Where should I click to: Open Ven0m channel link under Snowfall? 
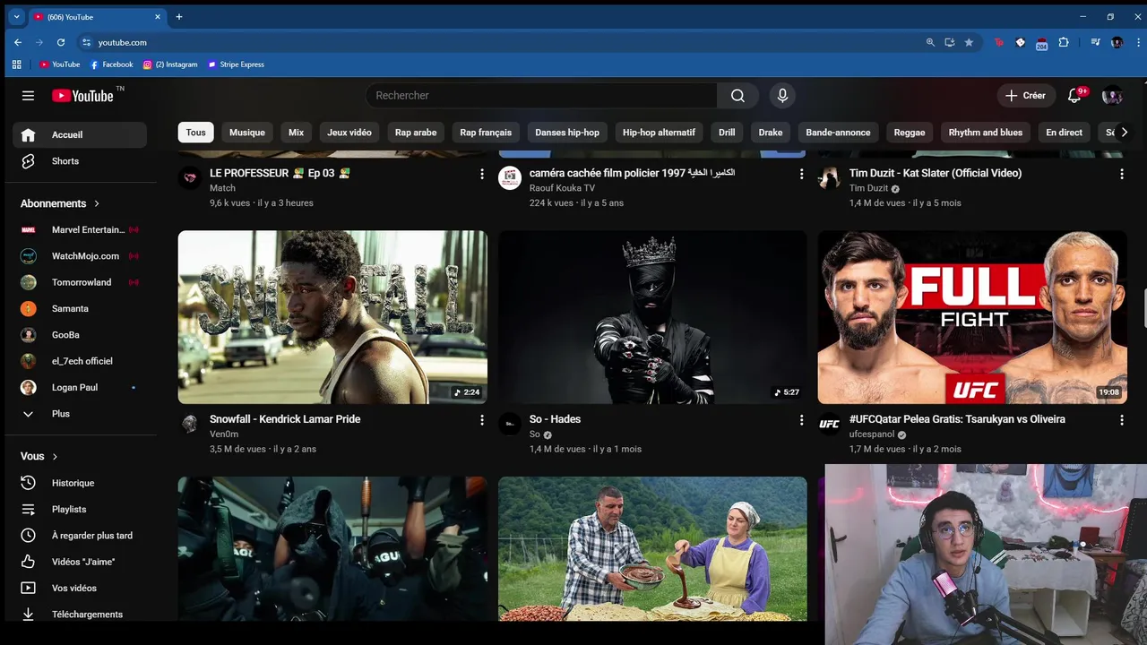(x=224, y=434)
